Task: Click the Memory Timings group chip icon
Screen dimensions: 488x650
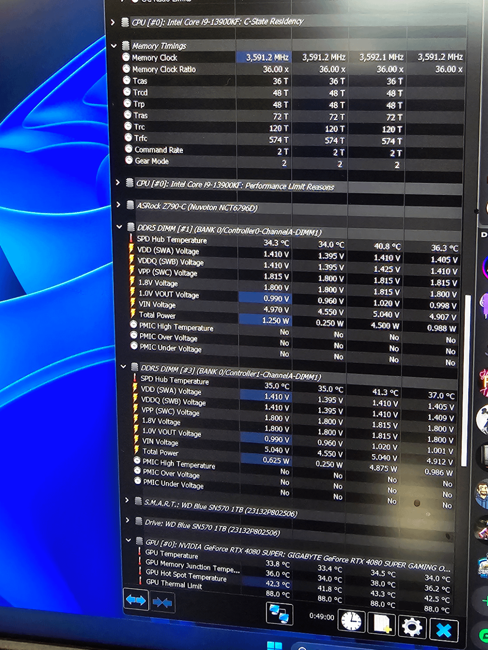Action: tap(126, 46)
